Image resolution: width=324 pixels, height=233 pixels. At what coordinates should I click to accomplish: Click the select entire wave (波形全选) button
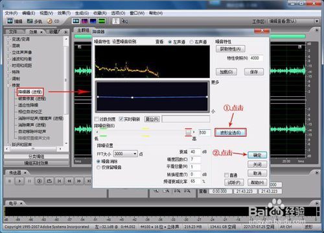coord(230,132)
